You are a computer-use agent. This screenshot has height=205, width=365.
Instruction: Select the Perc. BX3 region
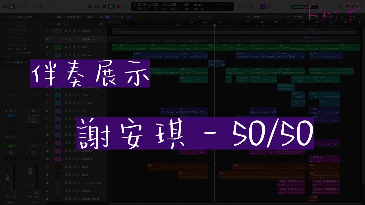[216, 63]
